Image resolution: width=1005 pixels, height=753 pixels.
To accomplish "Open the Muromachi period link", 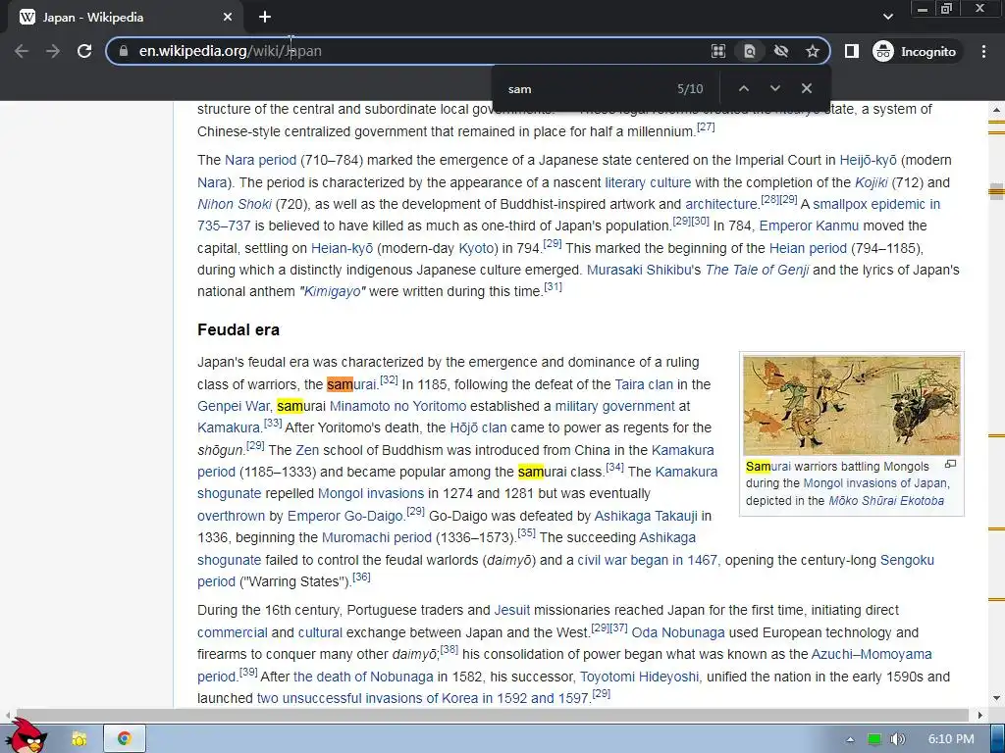I will tap(376, 538).
